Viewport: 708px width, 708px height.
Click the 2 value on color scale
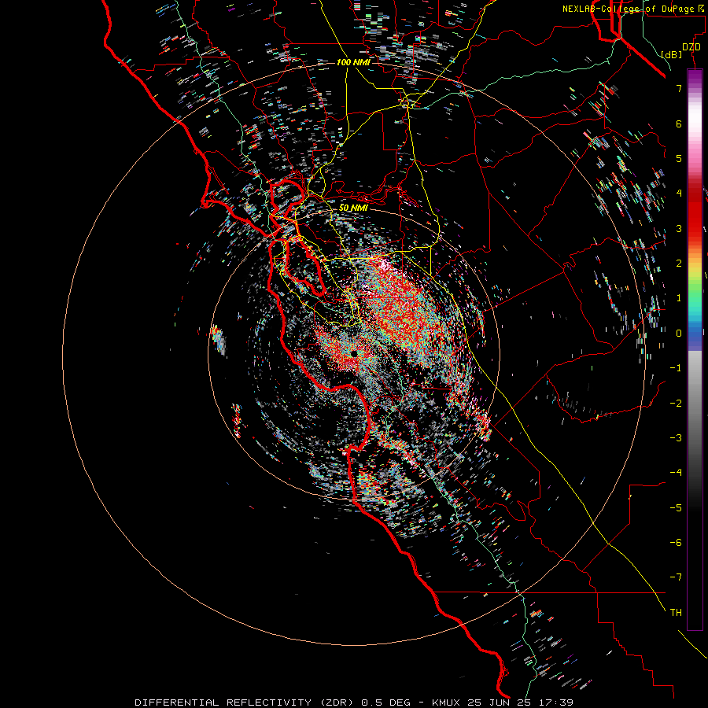point(679,264)
